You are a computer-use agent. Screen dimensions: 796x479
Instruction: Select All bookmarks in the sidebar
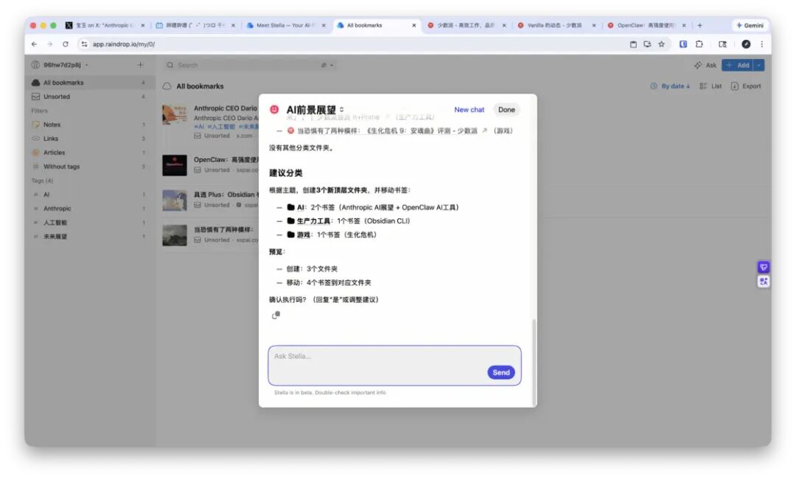90,83
